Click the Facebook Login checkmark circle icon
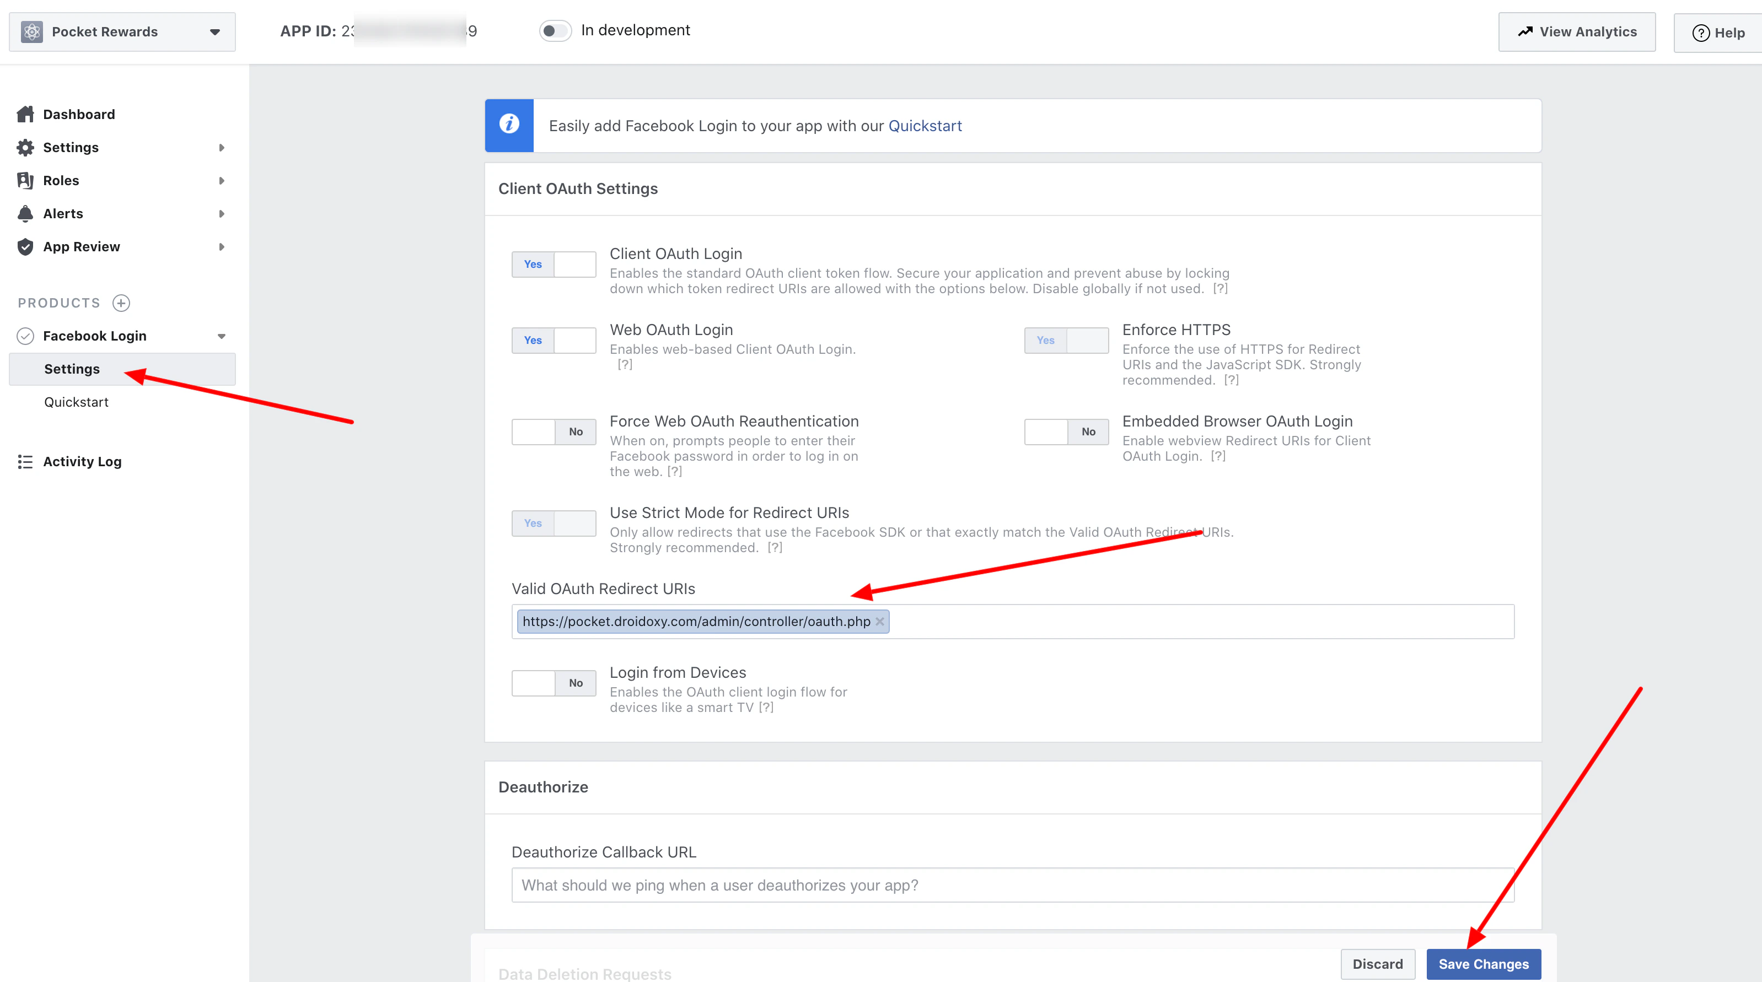Screen dimensions: 1762x982 click(25, 336)
